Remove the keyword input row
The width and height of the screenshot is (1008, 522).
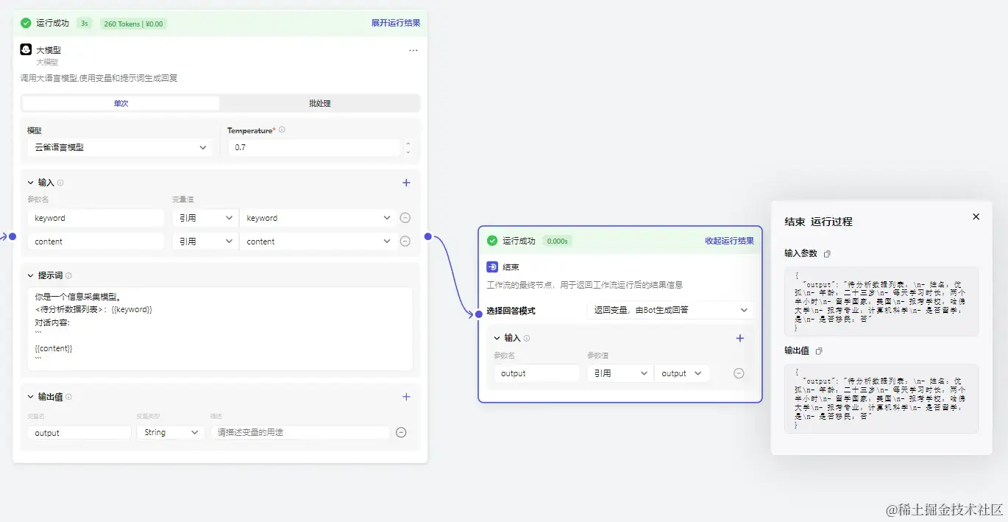click(x=405, y=218)
